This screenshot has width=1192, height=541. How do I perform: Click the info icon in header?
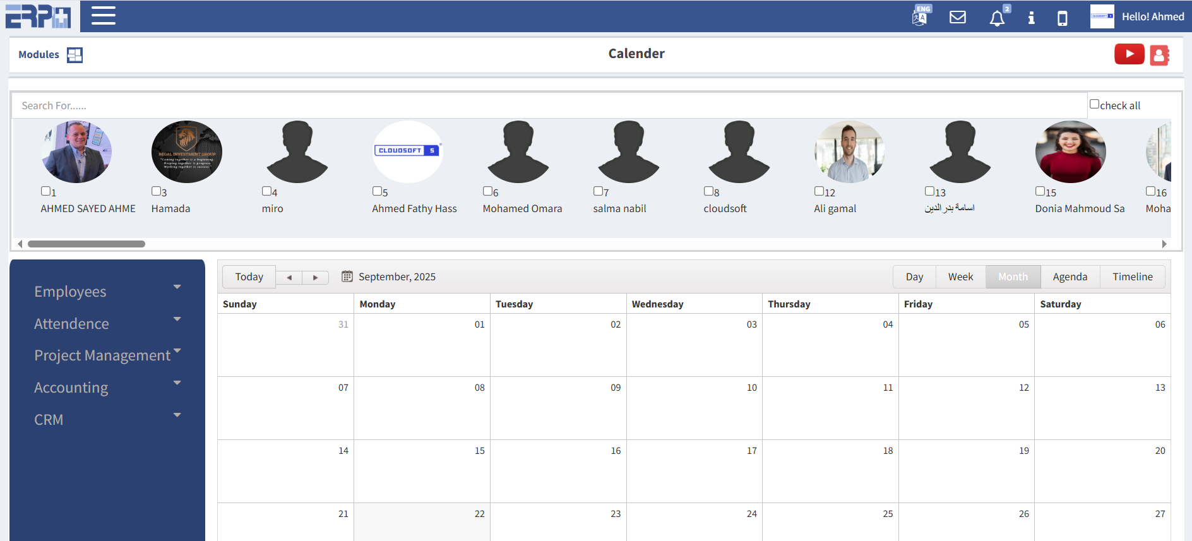click(1031, 18)
